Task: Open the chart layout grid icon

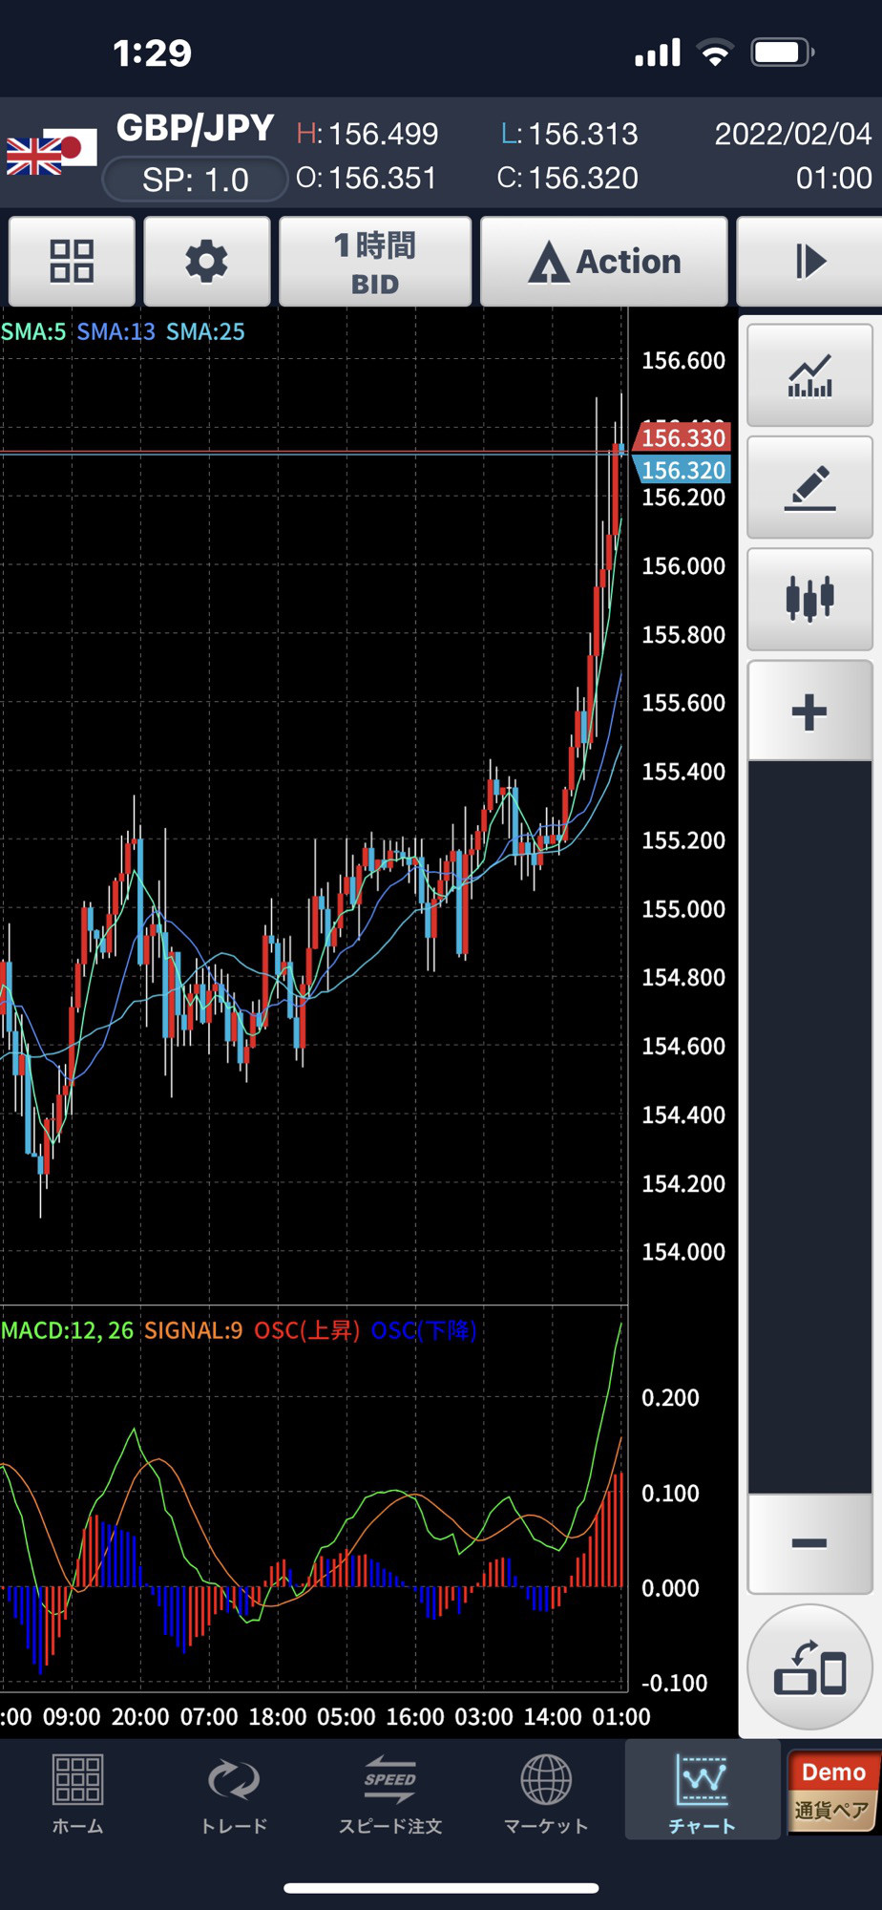Action: tap(72, 261)
